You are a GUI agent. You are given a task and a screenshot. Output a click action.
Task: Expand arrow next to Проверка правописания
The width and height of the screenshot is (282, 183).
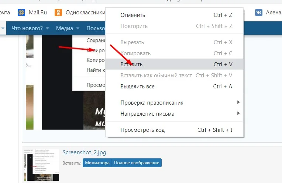click(x=238, y=102)
